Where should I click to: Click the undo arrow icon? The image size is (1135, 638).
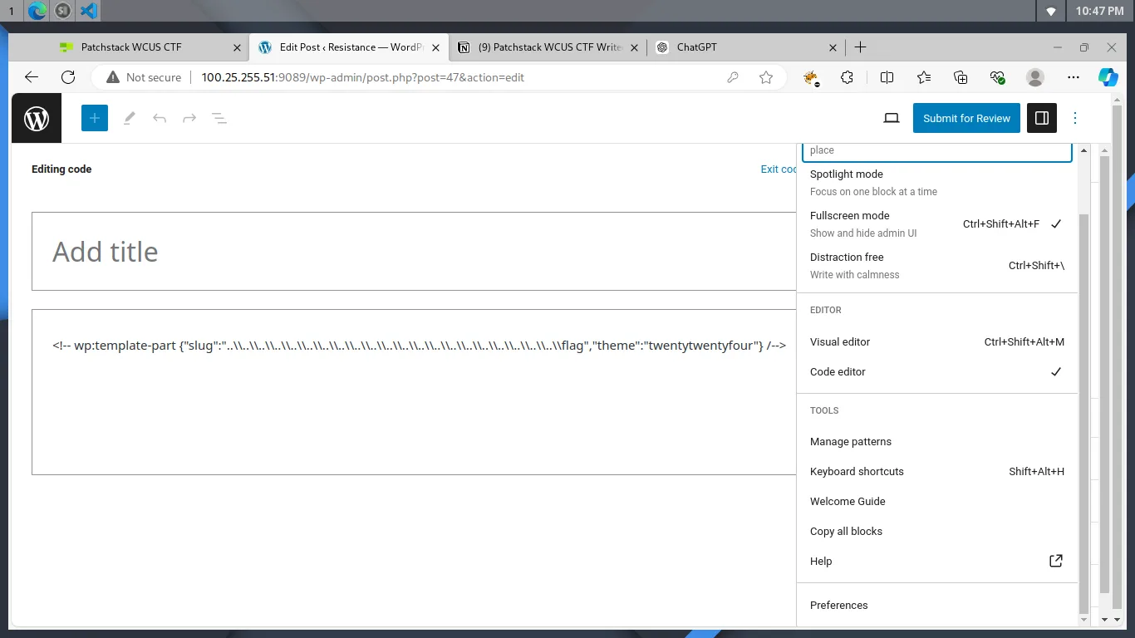tap(160, 118)
